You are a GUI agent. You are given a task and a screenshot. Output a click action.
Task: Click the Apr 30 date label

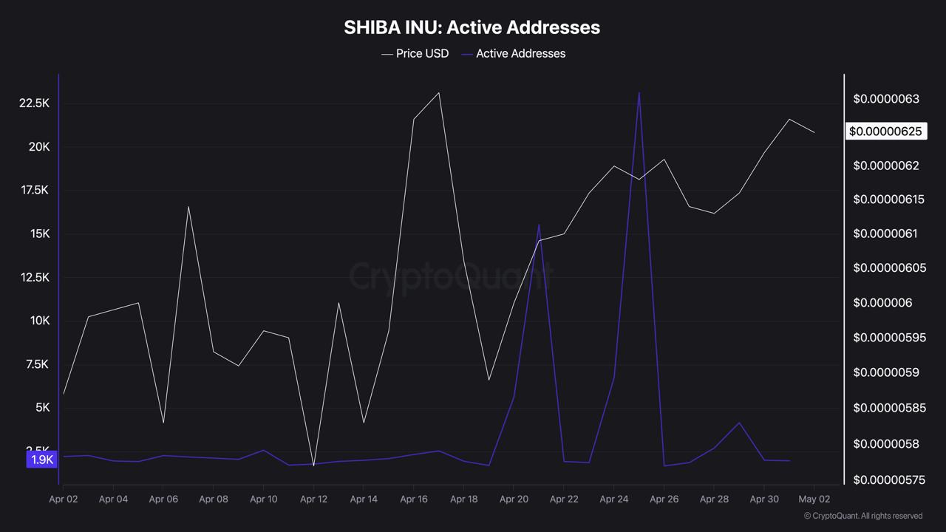coord(764,499)
